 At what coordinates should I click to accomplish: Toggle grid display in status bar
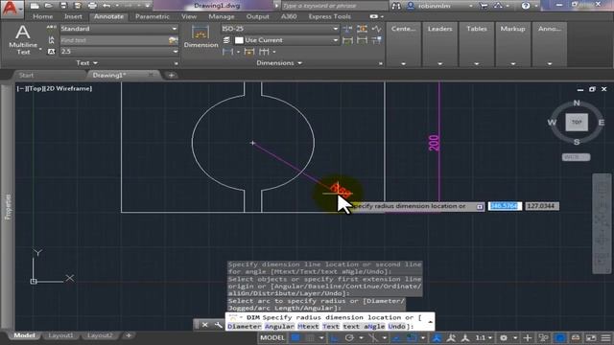point(295,337)
